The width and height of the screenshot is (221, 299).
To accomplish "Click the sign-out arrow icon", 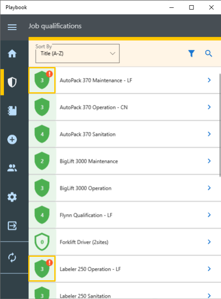I will click(12, 226).
